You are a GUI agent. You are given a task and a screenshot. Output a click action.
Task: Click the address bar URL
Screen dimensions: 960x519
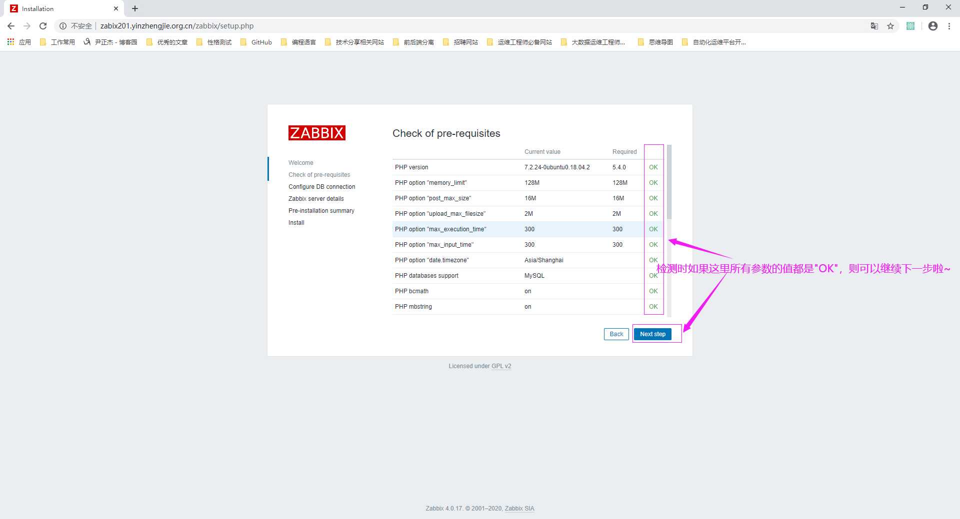pyautogui.click(x=177, y=26)
